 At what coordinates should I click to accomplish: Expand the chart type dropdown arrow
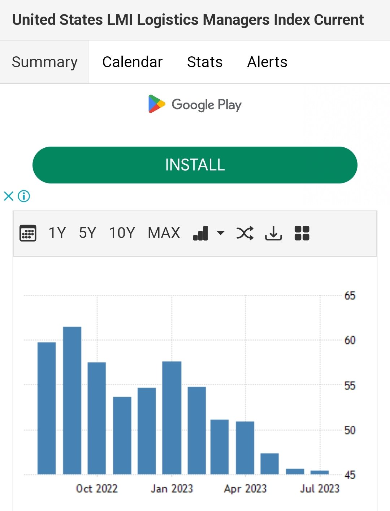[220, 233]
